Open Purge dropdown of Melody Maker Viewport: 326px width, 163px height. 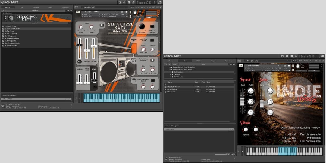pos(287,68)
